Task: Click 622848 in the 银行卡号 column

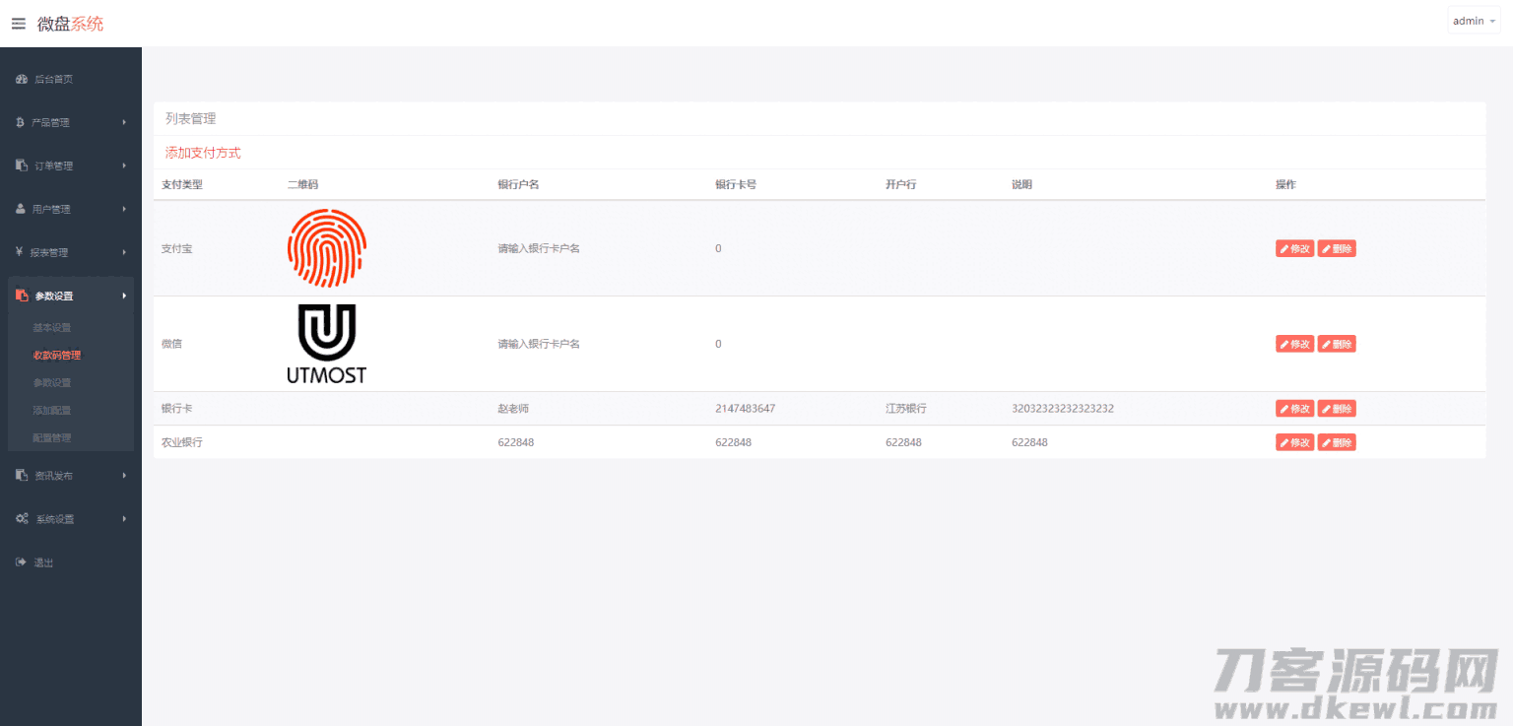Action: click(x=733, y=442)
